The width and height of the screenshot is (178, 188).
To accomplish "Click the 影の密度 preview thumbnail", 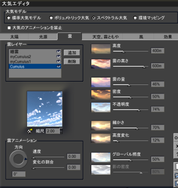I will tap(101, 170).
